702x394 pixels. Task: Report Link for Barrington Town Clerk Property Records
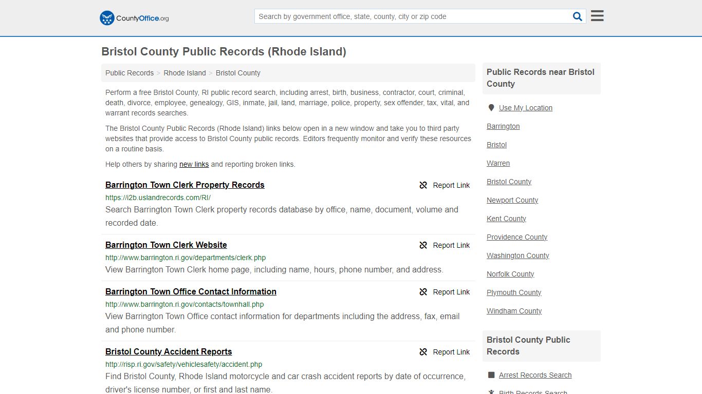click(x=451, y=185)
